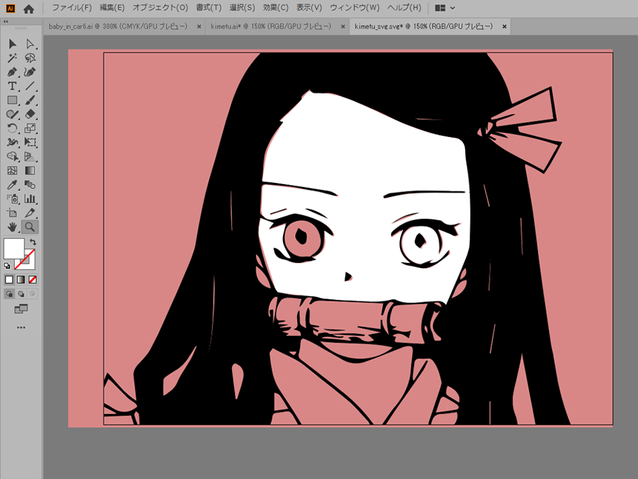The height and width of the screenshot is (479, 638).
Task: Choose the Free Transform tool
Action: (30, 142)
